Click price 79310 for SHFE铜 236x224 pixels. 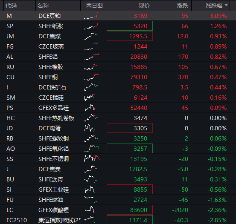tap(139, 77)
